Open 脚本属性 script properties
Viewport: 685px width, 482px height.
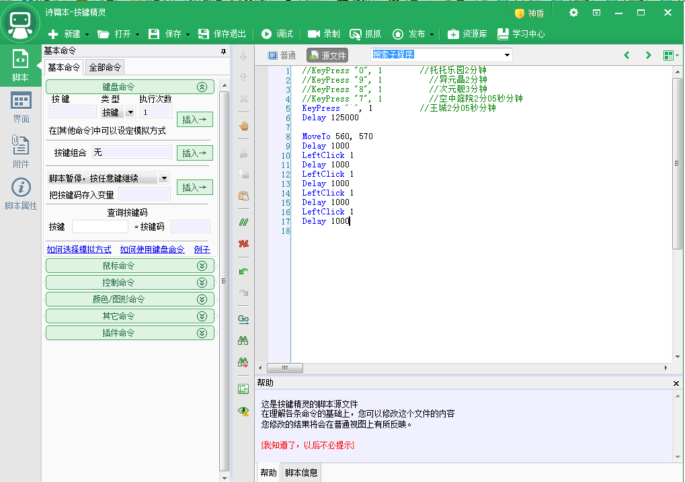[21, 194]
